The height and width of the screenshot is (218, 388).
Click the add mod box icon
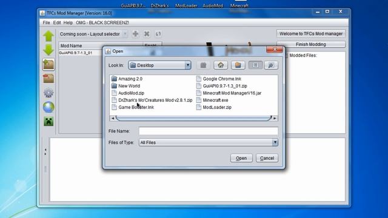(x=48, y=65)
